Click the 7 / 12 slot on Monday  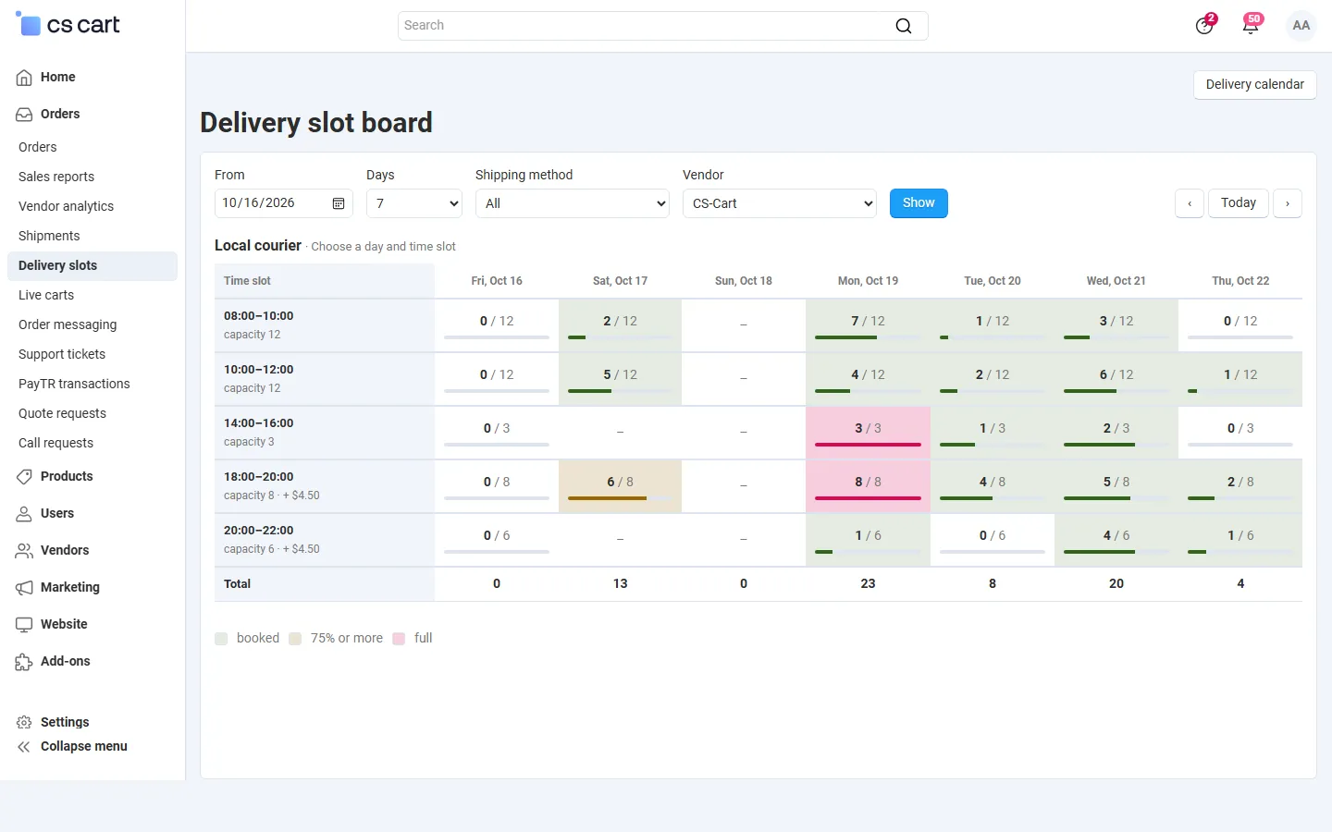point(868,325)
